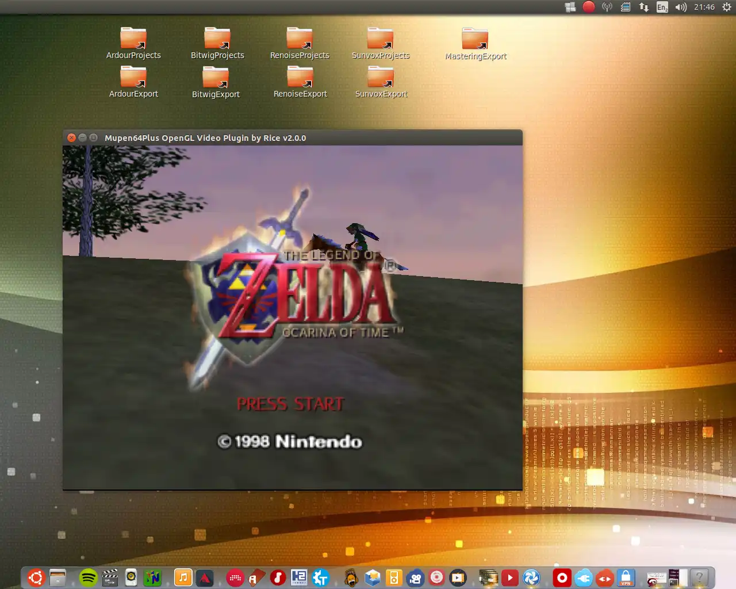Open the blue cube box icon in the dock
Image resolution: width=736 pixels, height=589 pixels.
[373, 577]
